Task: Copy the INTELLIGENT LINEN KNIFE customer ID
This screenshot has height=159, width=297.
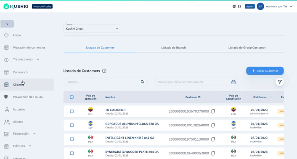Action: [213, 139]
